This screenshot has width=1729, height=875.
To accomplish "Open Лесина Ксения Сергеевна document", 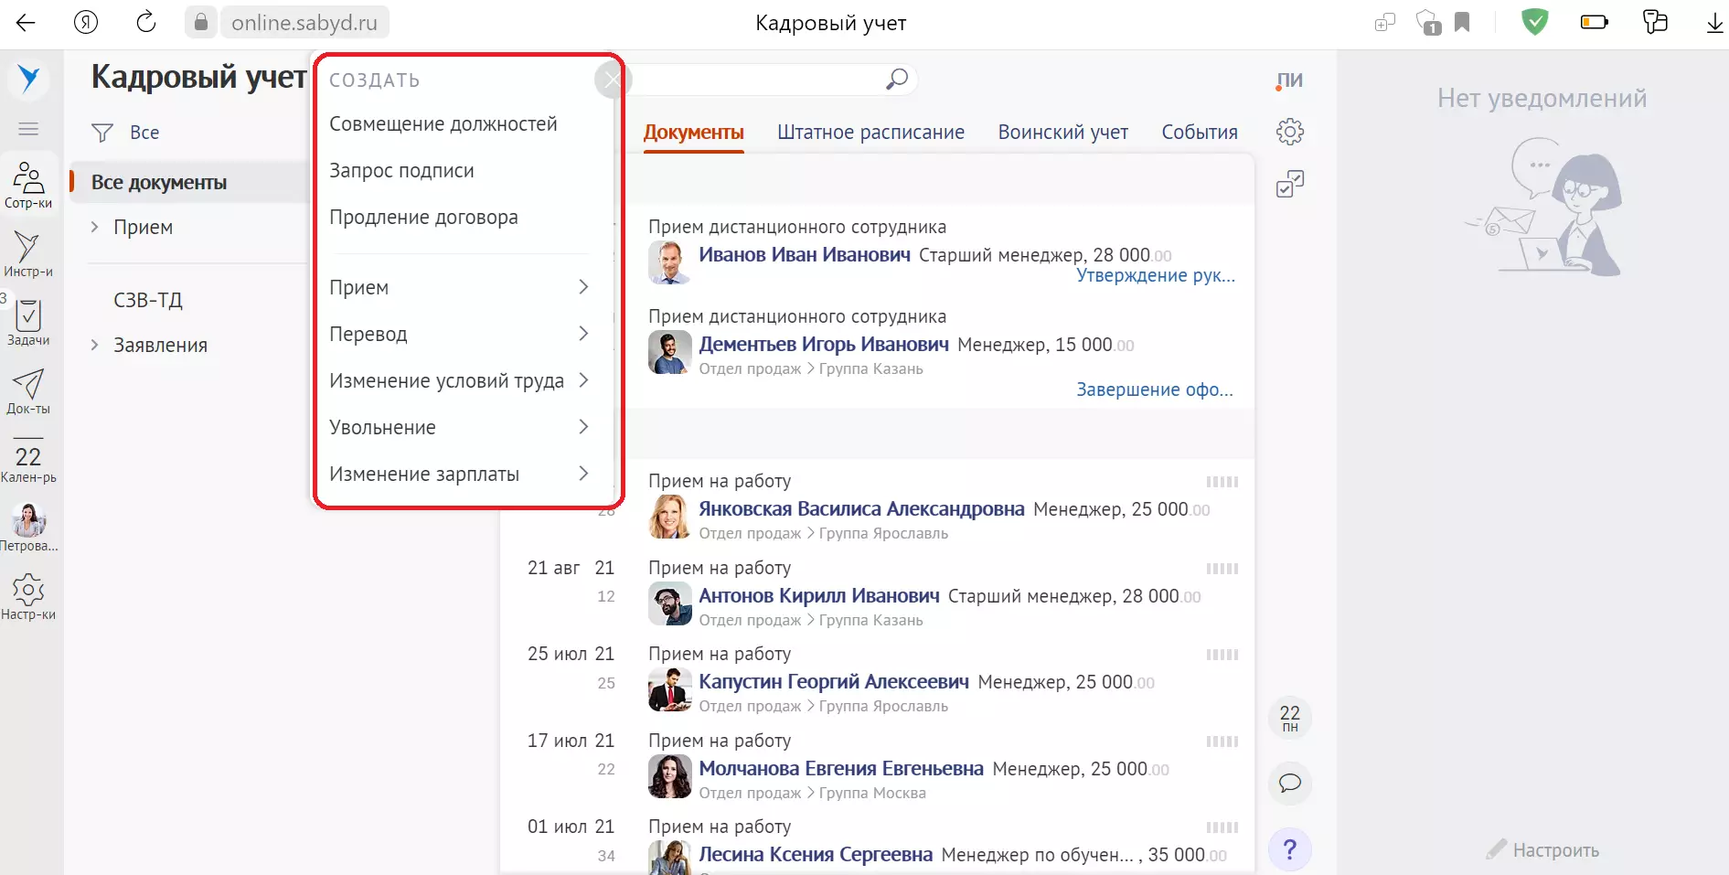I will pos(816,855).
